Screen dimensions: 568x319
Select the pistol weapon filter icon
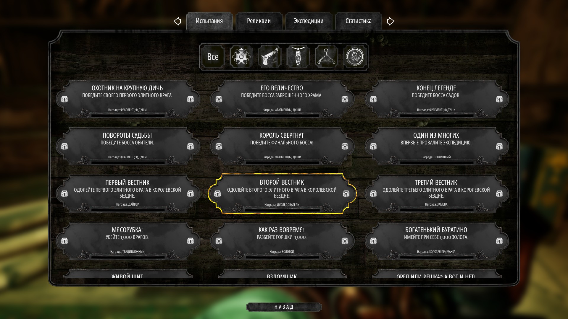(x=270, y=57)
